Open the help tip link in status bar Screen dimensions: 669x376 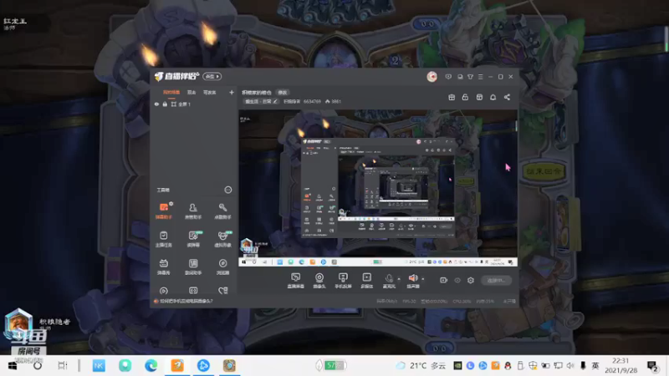(186, 301)
